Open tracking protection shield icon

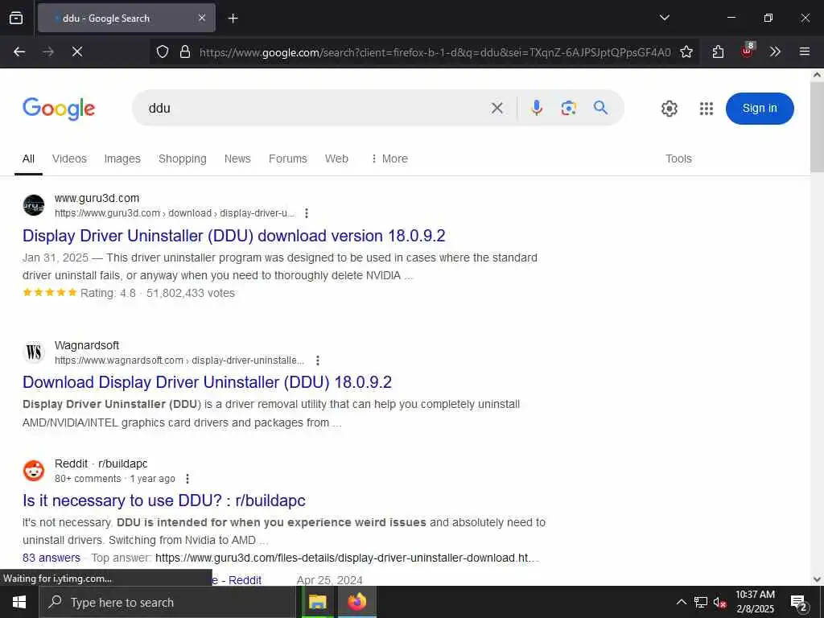[x=163, y=52]
